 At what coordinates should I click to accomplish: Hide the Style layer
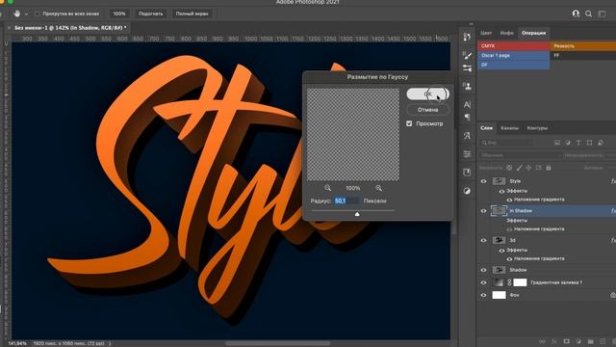(483, 181)
